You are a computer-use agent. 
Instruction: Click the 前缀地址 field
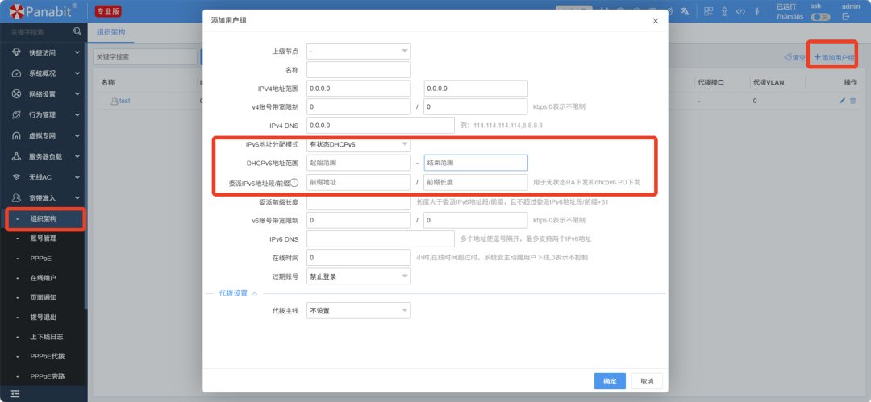tap(359, 182)
